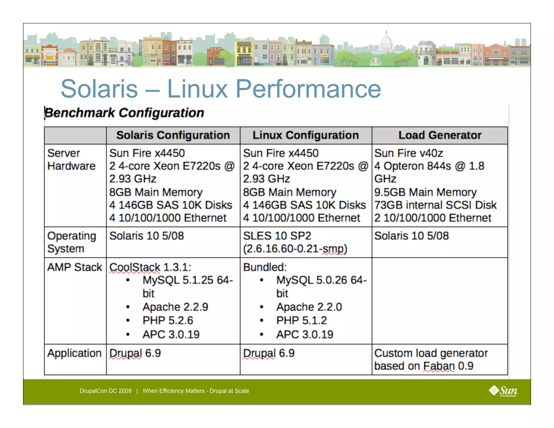This screenshot has height=428, width=554.
Task: Select the Benchmark Configuration heading
Action: point(124,113)
